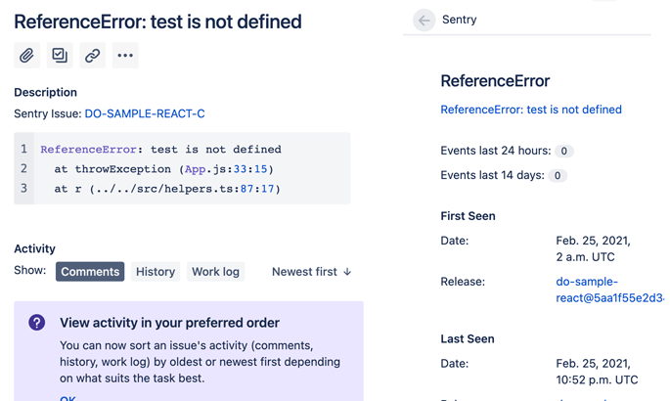Open the ReferenceError: test is not defined link
The image size is (670, 401).
click(531, 110)
